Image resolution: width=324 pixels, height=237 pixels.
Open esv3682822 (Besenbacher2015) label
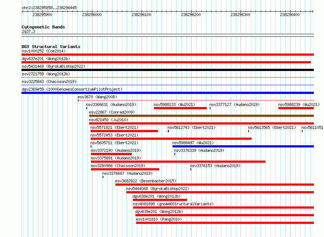(x=146, y=181)
